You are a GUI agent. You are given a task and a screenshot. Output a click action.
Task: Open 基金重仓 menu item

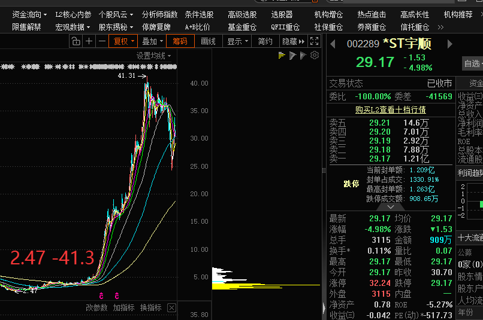coord(242,27)
